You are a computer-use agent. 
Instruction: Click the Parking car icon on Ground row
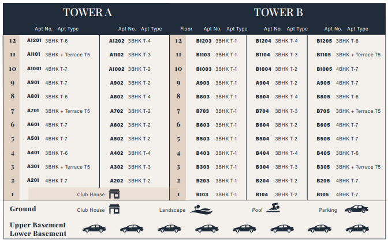click(357, 209)
